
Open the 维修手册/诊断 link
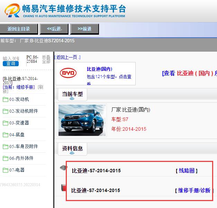(194, 190)
